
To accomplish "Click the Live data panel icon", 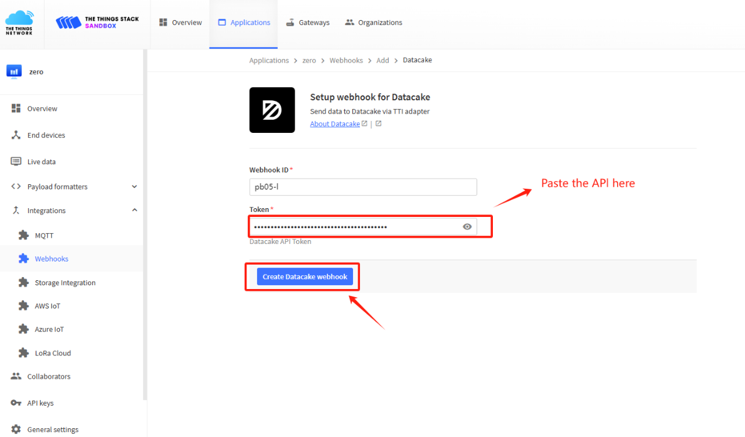I will pyautogui.click(x=16, y=162).
